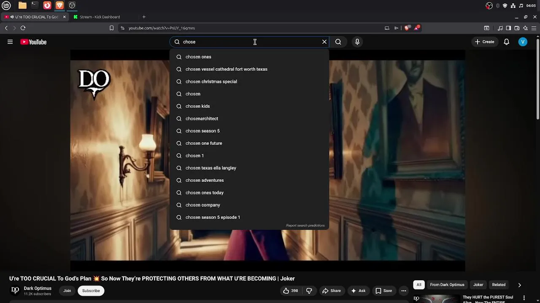This screenshot has width=540, height=303.
Task: Switch to OBS Studio in the panel
Action: click(x=72, y=5)
